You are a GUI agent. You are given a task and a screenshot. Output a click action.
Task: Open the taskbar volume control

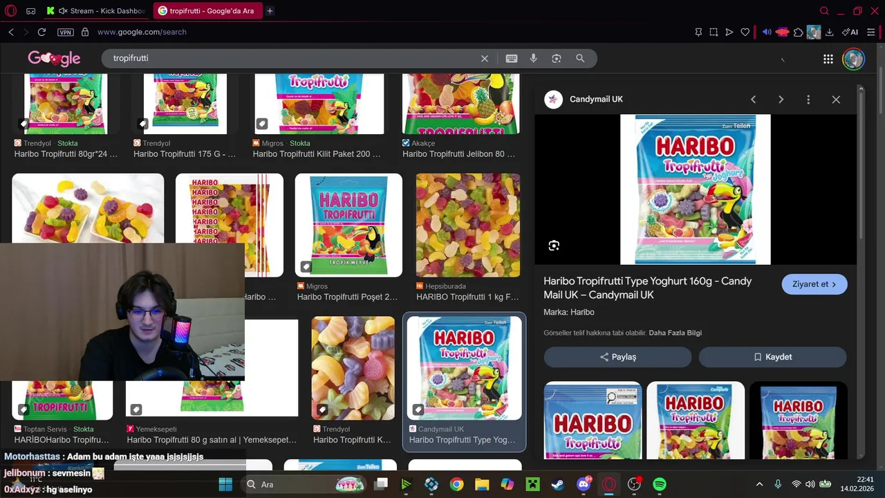810,484
